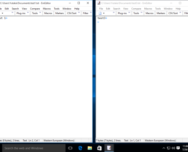Image resolution: width=188 pixels, height=152 pixels.
Task: Open File Explorer from the taskbar
Action: coord(90,148)
